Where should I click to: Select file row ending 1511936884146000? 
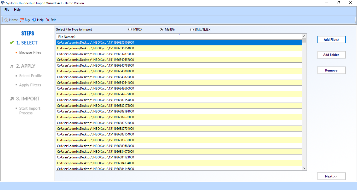[179, 168]
